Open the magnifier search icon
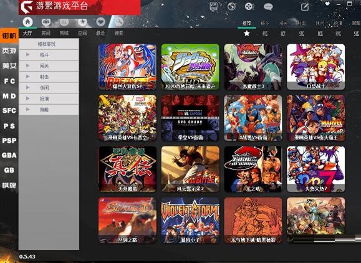Image resolution: width=361 pixels, height=263 pixels. coord(119,22)
